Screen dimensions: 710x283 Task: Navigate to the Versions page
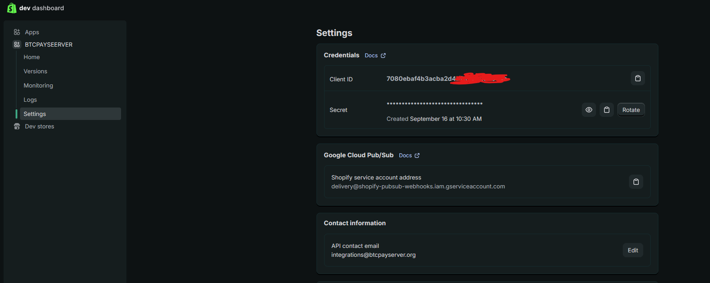click(x=35, y=71)
